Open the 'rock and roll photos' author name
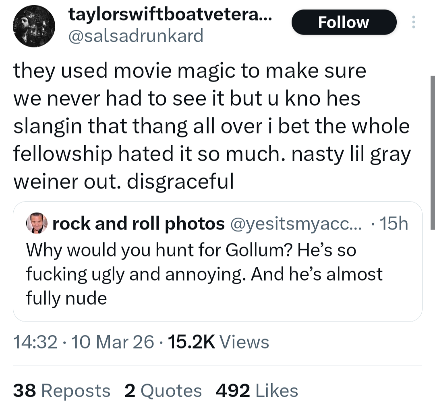 coord(139,224)
